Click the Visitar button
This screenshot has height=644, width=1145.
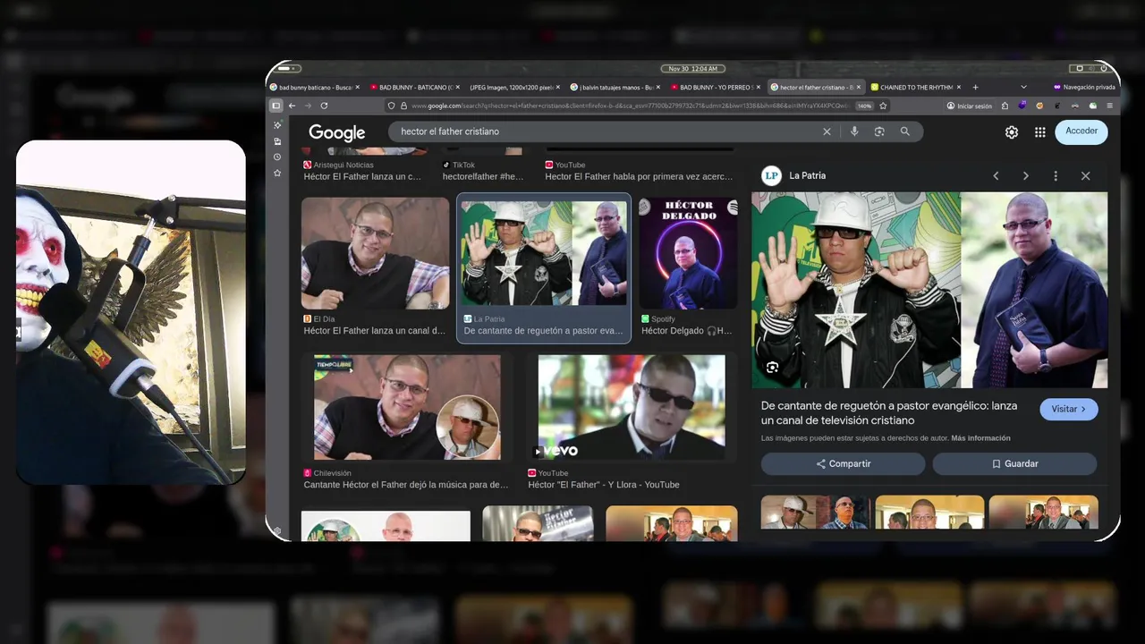(x=1069, y=409)
